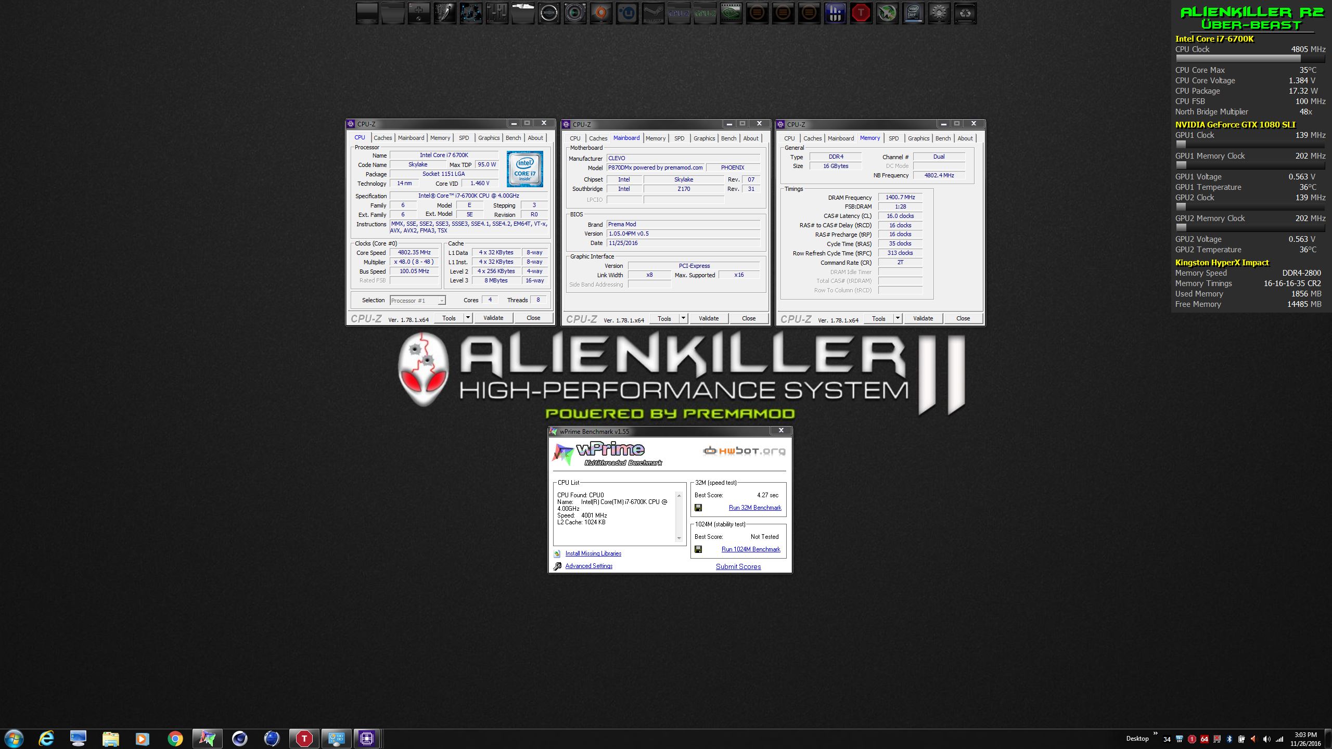The width and height of the screenshot is (1332, 749).
Task: Launch CPU-Z from the top dock
Action: pos(679,13)
